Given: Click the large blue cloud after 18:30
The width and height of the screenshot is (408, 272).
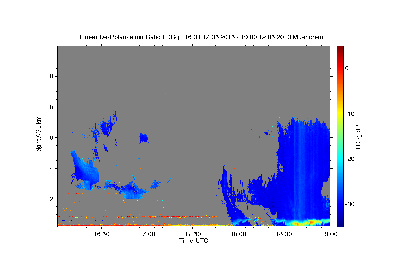Looking at the screenshot, I should pos(303,170).
